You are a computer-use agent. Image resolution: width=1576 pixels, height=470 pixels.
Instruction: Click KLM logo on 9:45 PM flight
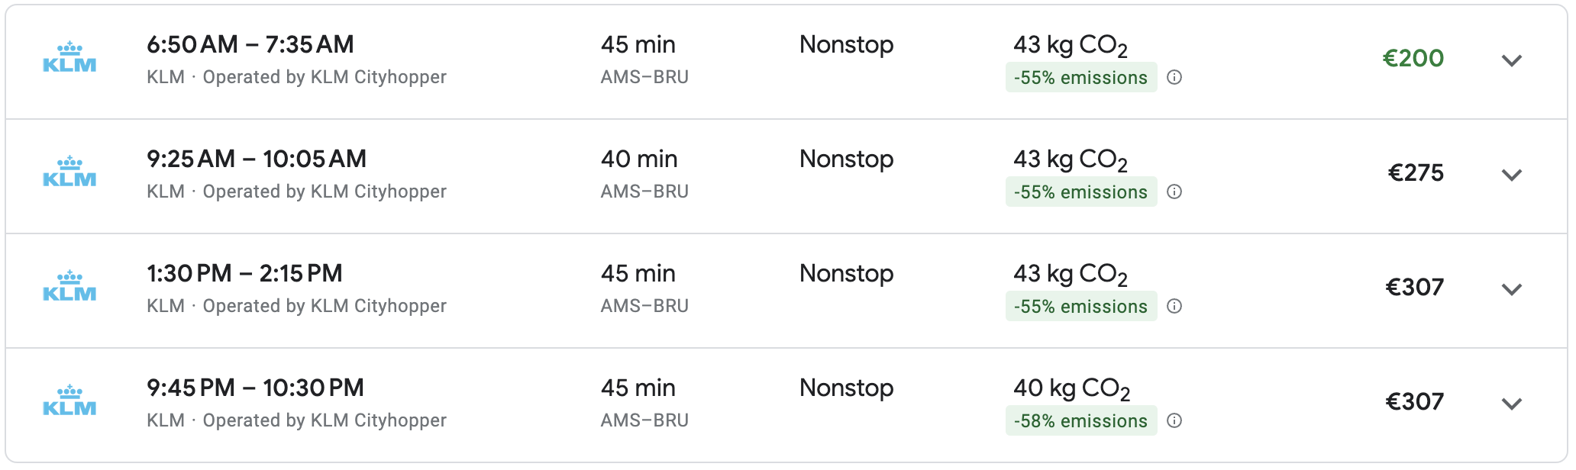click(x=69, y=401)
